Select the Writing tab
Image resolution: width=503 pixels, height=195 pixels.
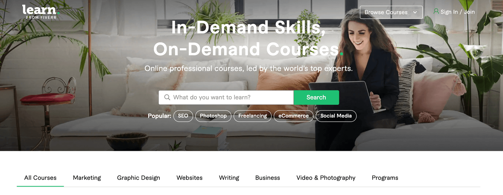[x=229, y=178]
